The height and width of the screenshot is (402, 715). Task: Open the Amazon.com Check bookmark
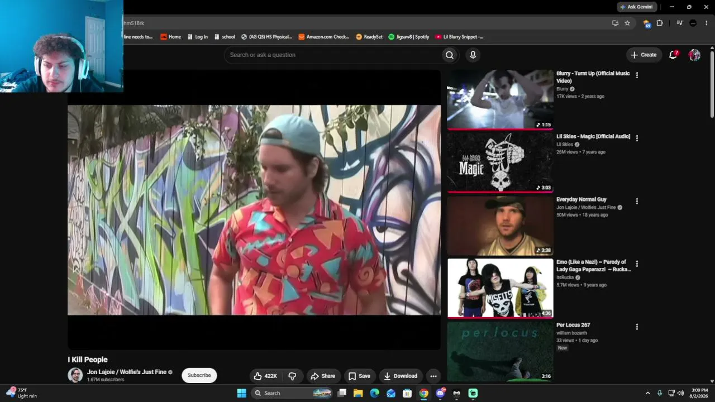pyautogui.click(x=324, y=37)
